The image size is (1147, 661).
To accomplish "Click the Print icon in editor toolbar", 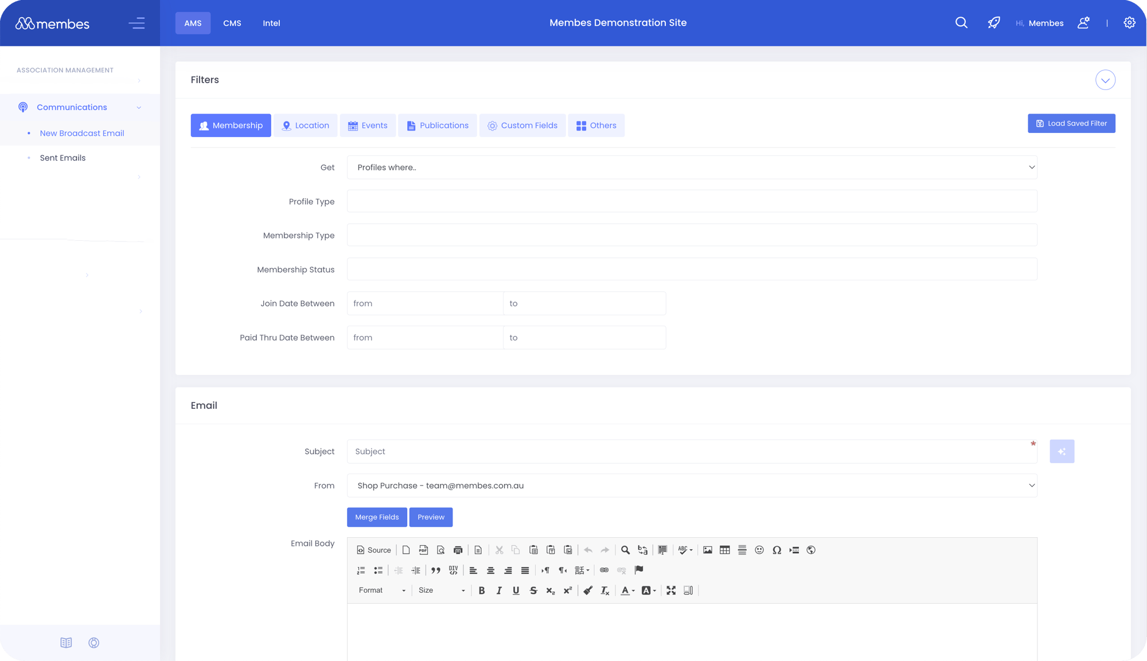I will (x=458, y=550).
